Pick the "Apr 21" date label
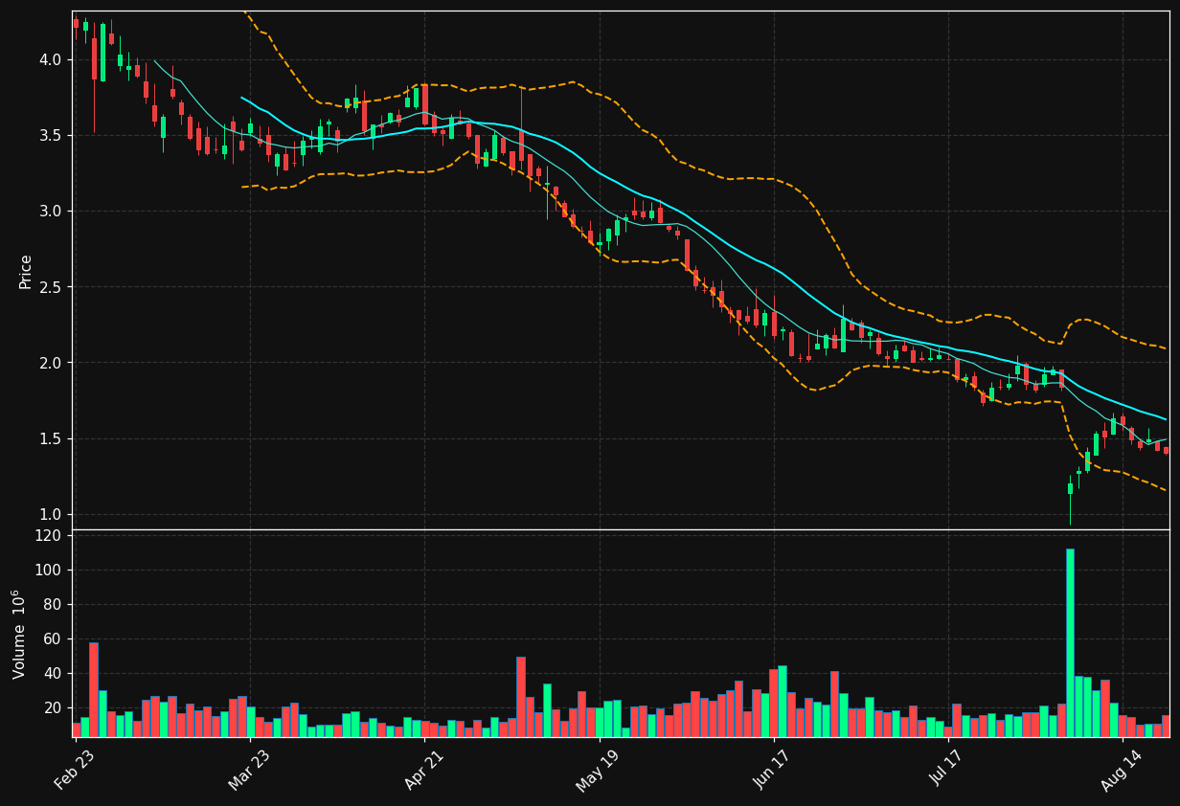 [x=424, y=769]
